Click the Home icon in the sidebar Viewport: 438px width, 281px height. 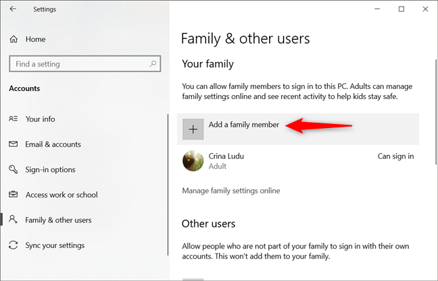point(14,39)
